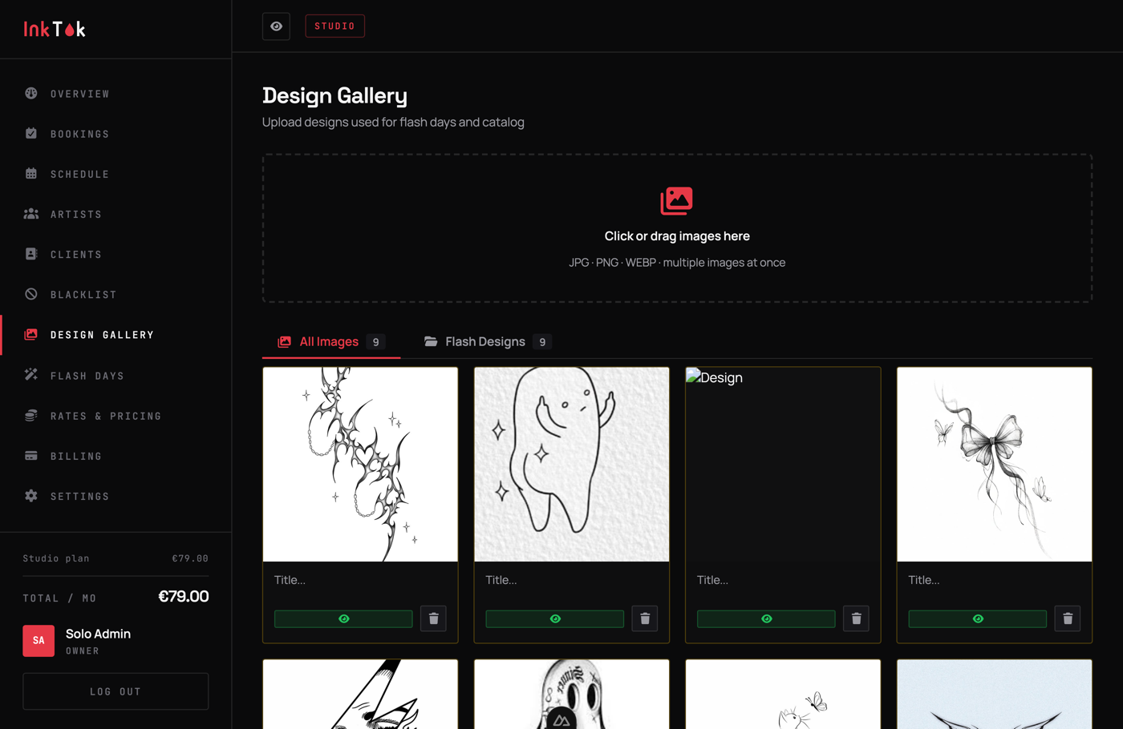Image resolution: width=1123 pixels, height=729 pixels.
Task: Edit title field of tooth character design
Action: click(x=571, y=580)
